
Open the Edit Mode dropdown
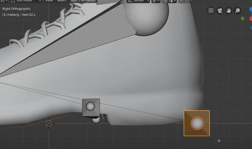[x=26, y=1]
